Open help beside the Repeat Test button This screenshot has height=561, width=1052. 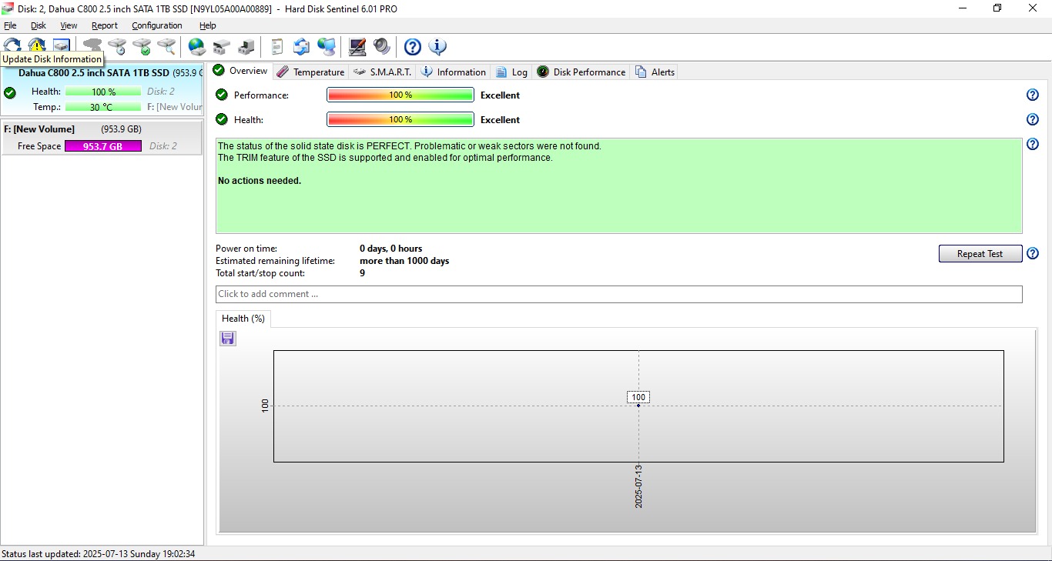(x=1033, y=254)
